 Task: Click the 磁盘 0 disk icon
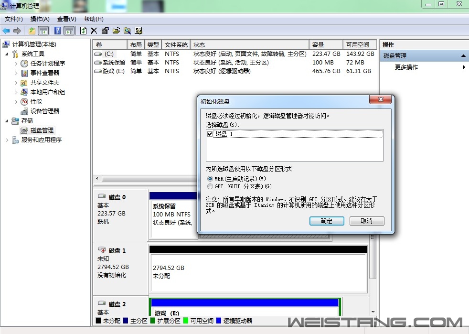point(102,195)
